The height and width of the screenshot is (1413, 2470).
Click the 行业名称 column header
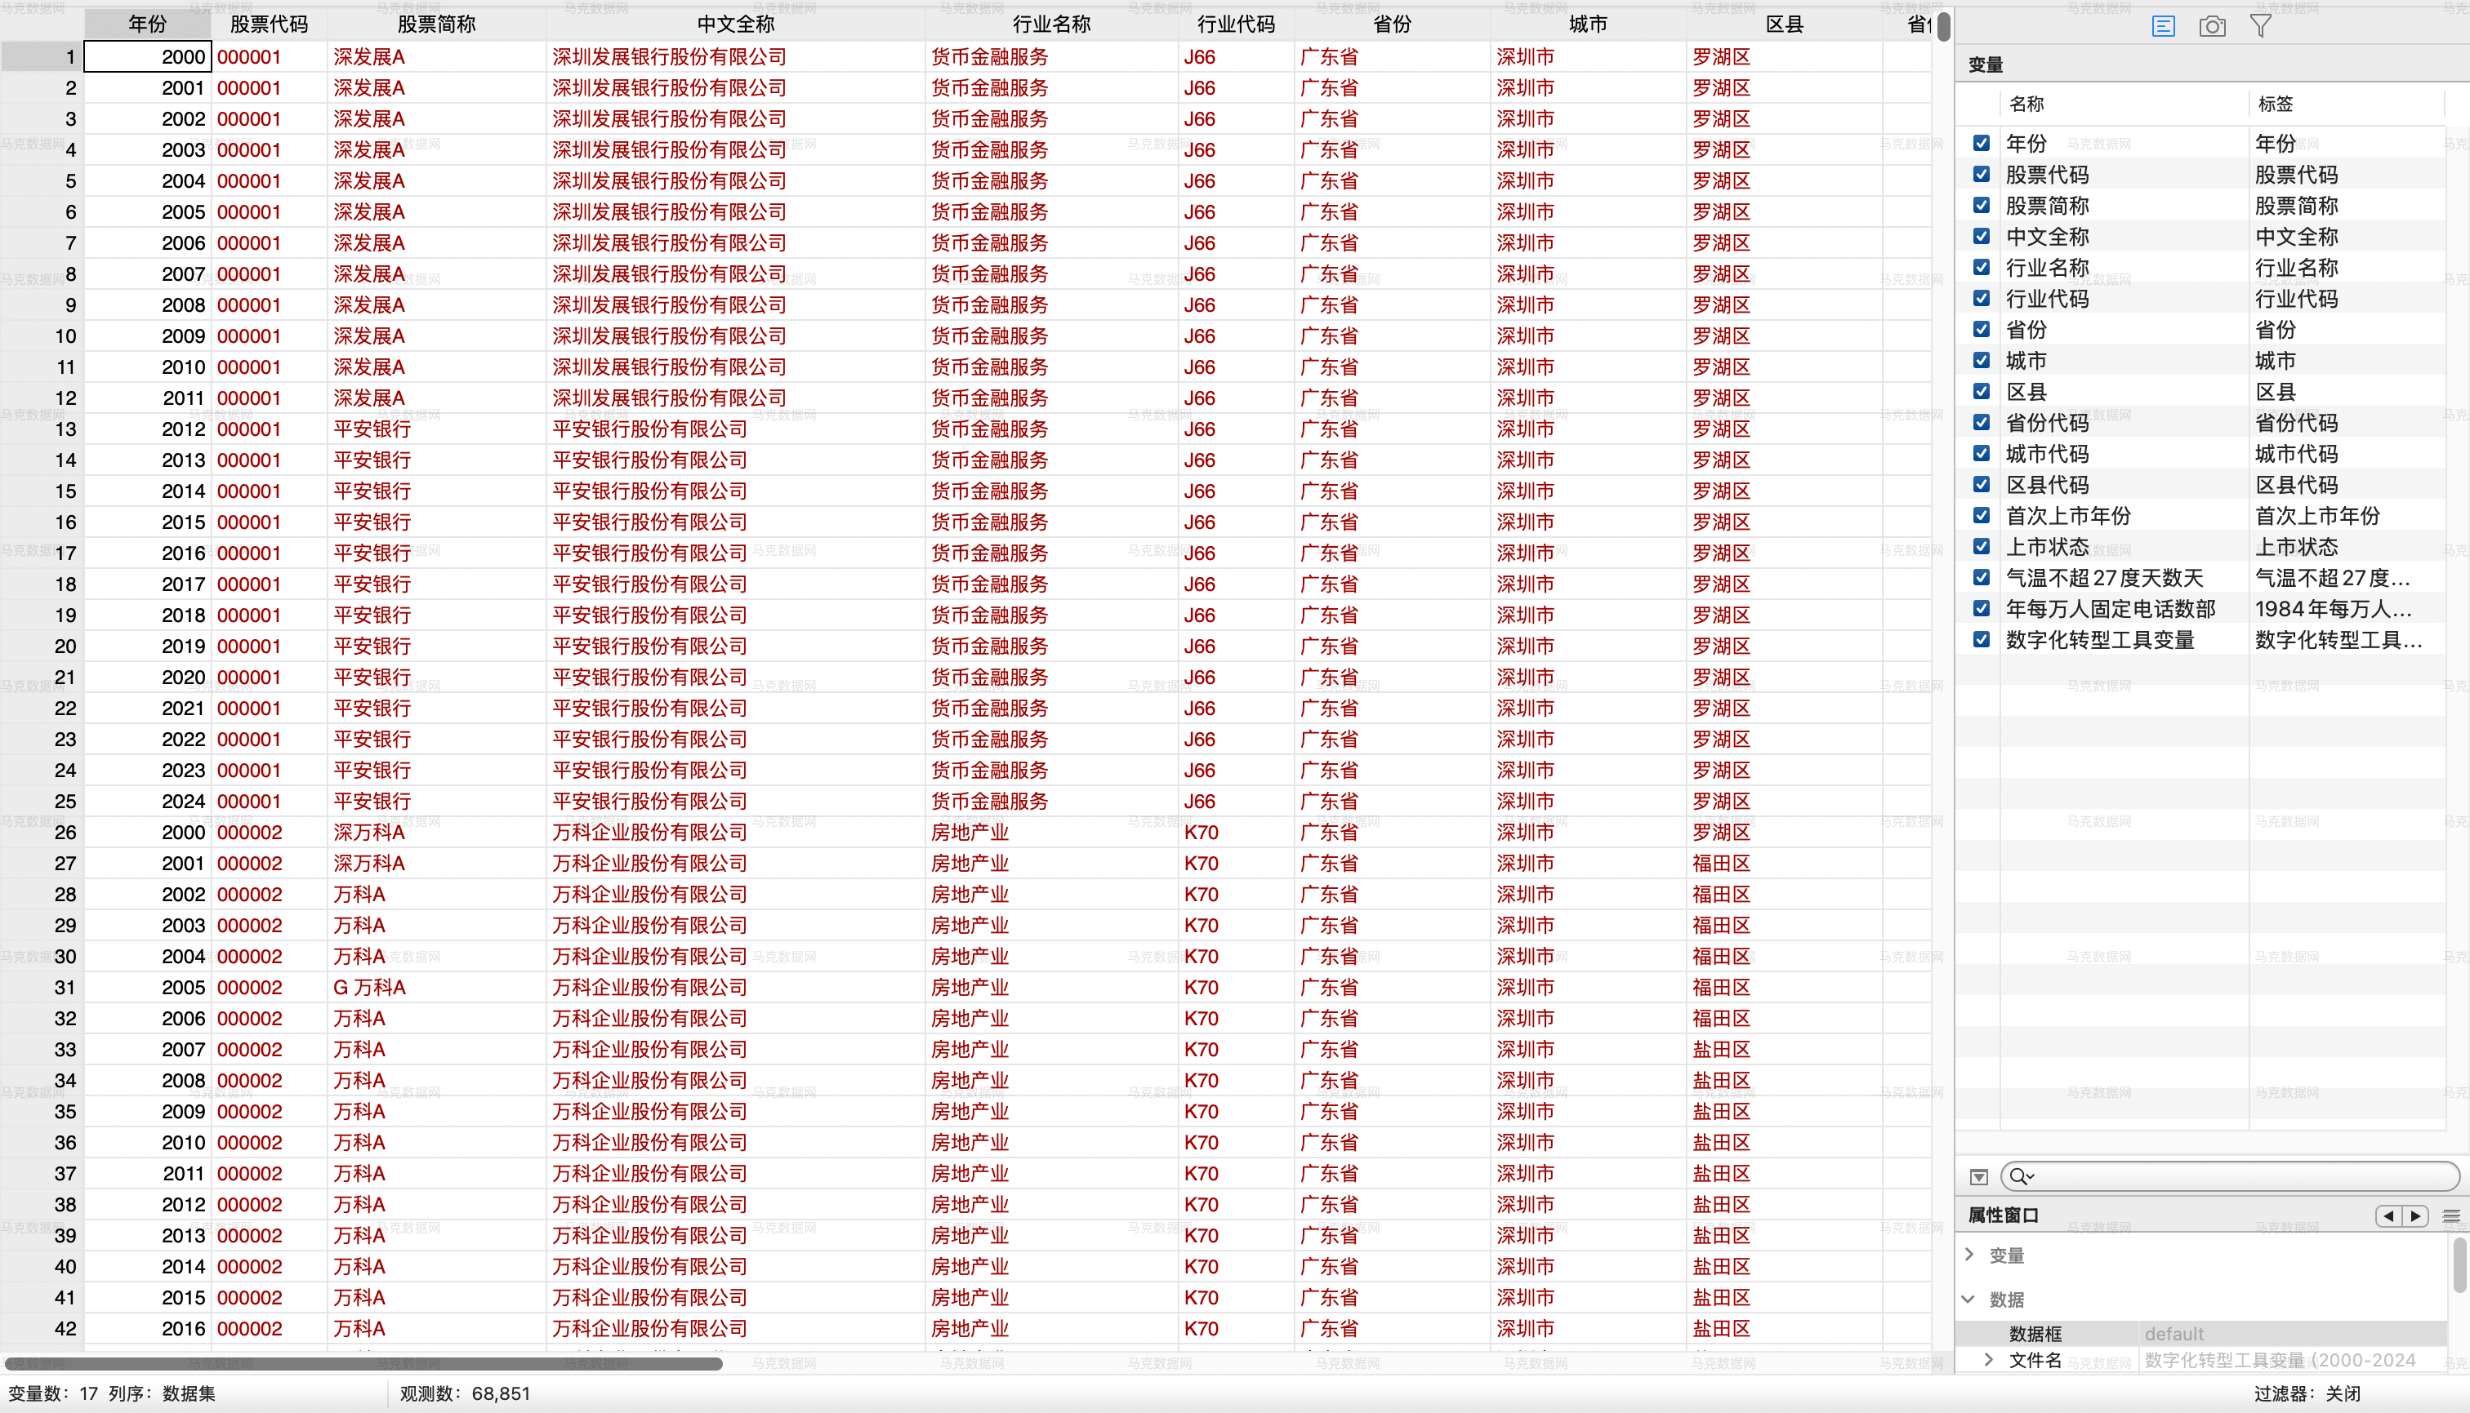tap(1050, 24)
